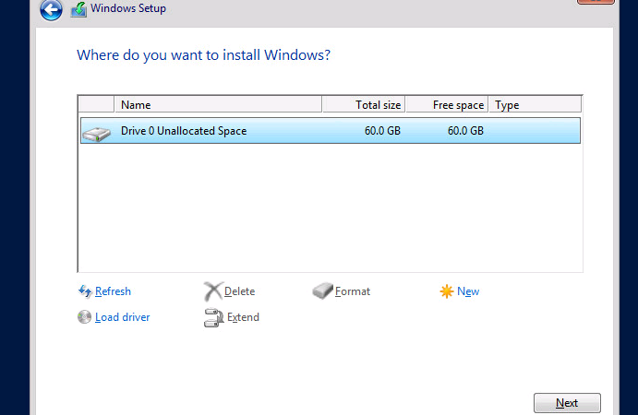Open the Load driver link
Viewport: 638px width, 415px height.
[123, 317]
